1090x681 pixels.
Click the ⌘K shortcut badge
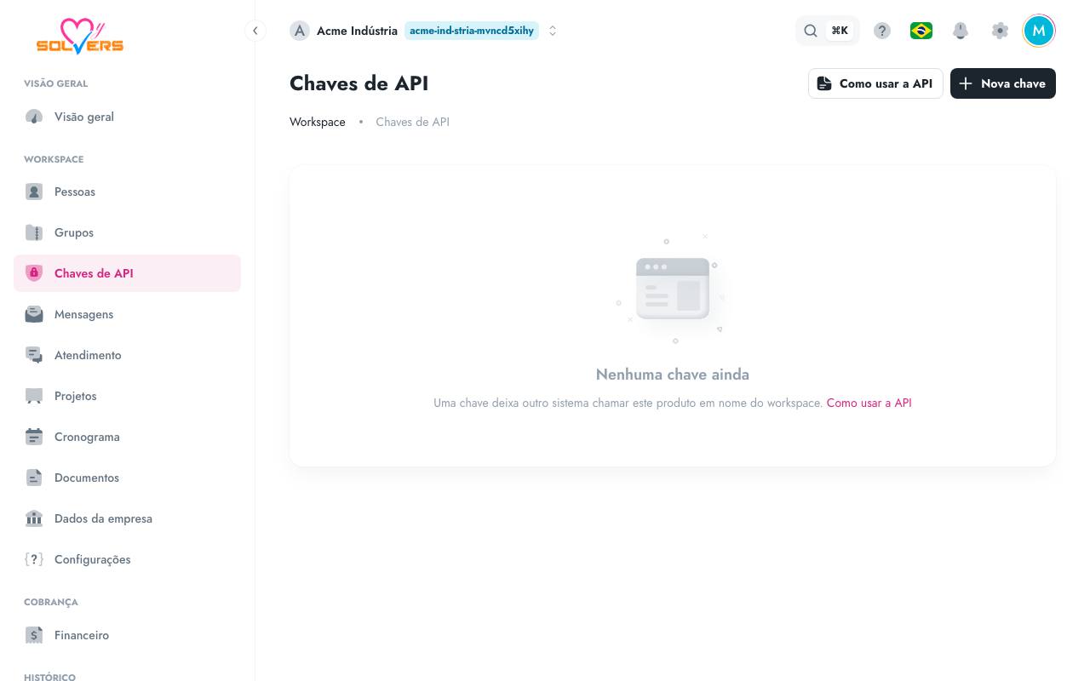pos(840,31)
